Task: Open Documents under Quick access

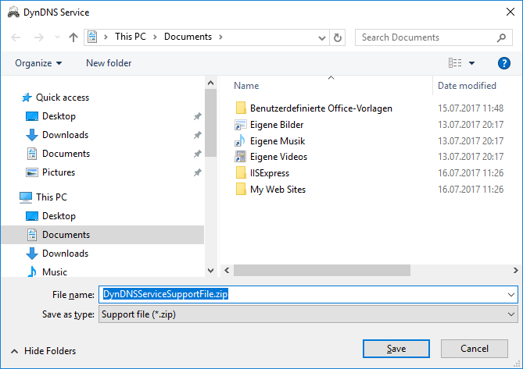Action: (x=66, y=154)
